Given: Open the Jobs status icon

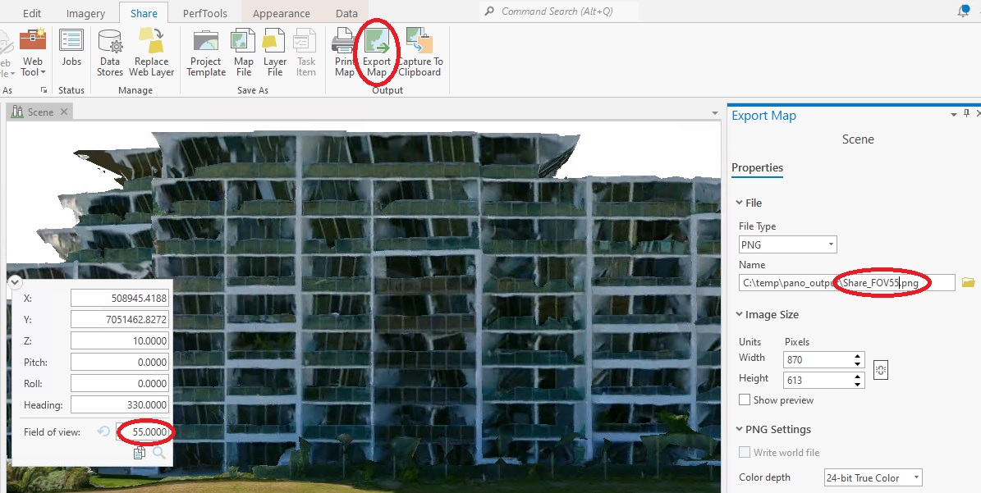Looking at the screenshot, I should (71, 40).
